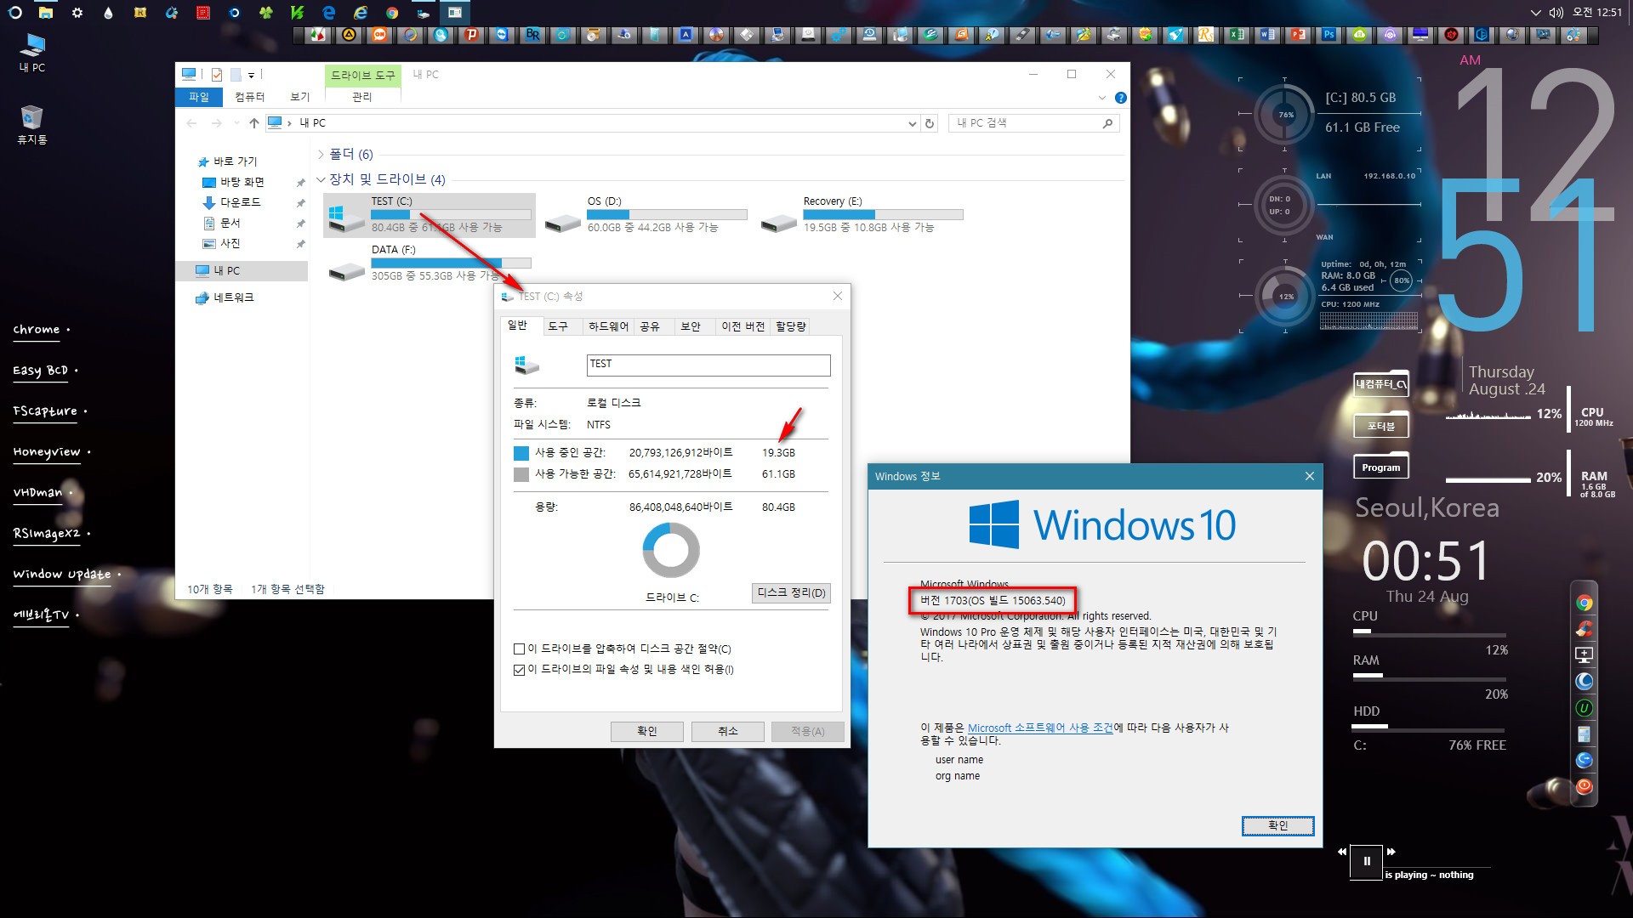Open Internet Explorer from the taskbar
The height and width of the screenshot is (918, 1633).
361,13
